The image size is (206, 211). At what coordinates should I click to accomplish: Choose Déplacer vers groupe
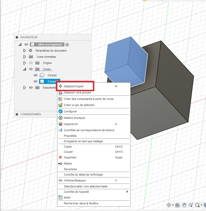coord(94,92)
